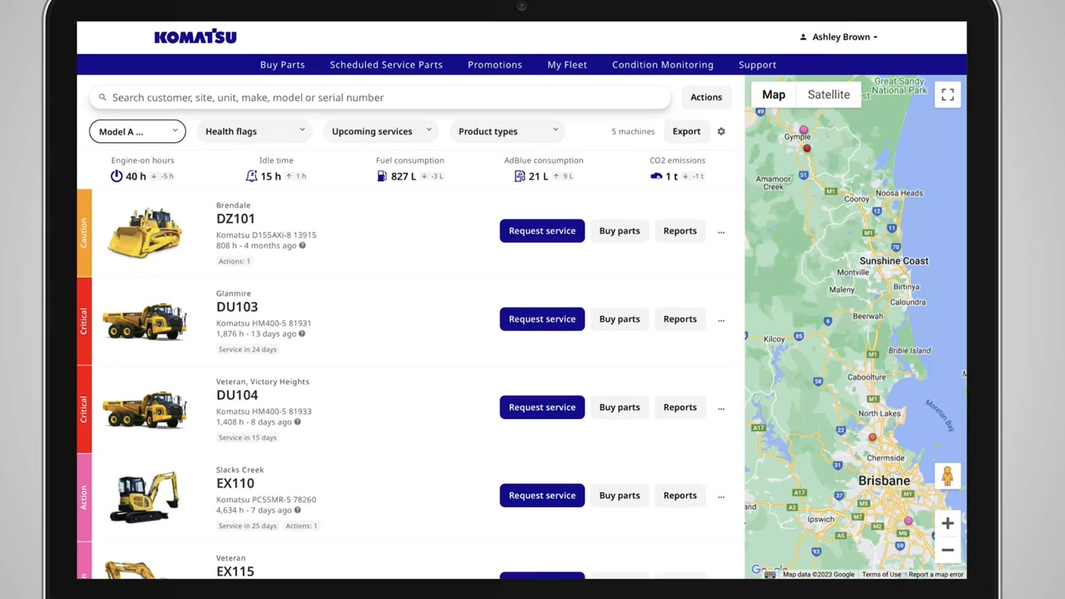Select the Map view type
This screenshot has width=1065, height=599.
click(x=773, y=95)
